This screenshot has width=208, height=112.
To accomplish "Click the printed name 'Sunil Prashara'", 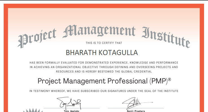I will (x=136, y=111).
